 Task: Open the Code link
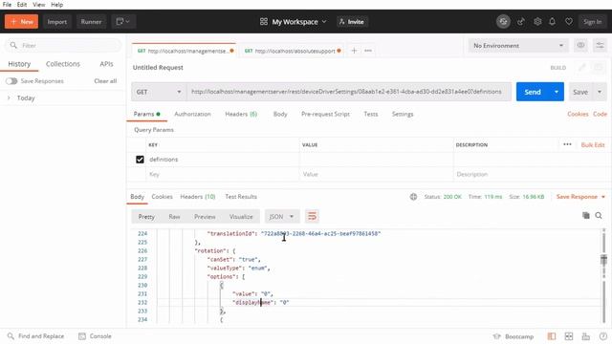pos(600,114)
